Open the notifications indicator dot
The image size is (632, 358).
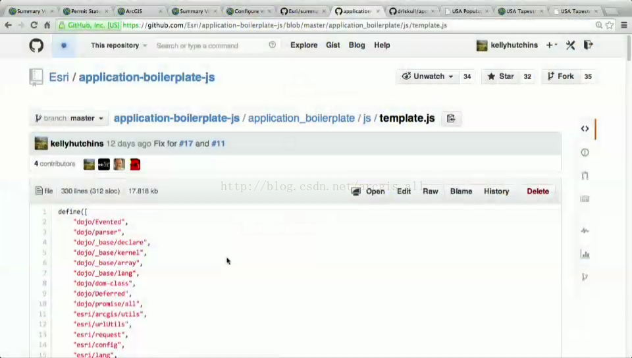click(x=64, y=45)
